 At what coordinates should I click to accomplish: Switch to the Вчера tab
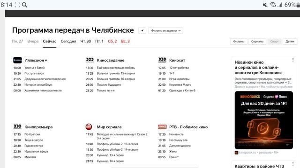tap(33, 42)
